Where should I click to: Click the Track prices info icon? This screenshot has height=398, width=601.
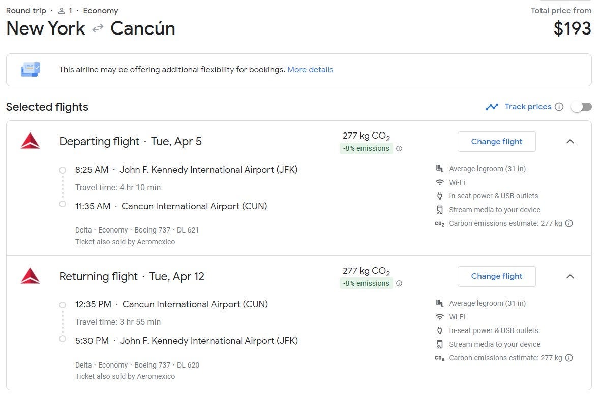[x=559, y=107]
